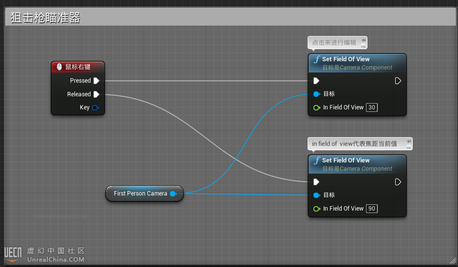Click the UnrealChina.COM logo text

tap(55, 260)
